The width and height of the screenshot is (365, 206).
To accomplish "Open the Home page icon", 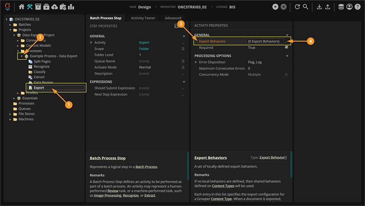I will (x=22, y=7).
